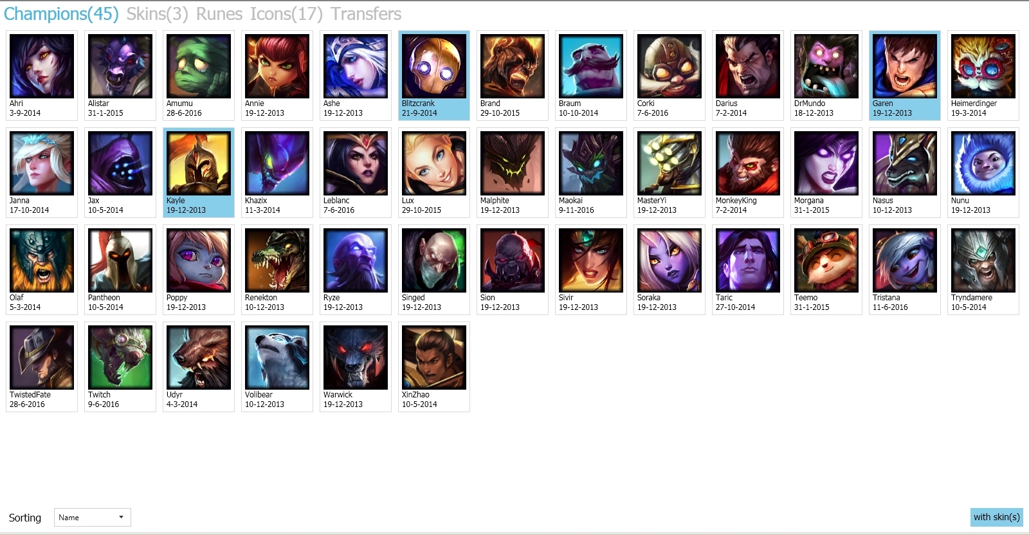Select the XinZhao champion icon
The width and height of the screenshot is (1029, 535).
click(434, 358)
